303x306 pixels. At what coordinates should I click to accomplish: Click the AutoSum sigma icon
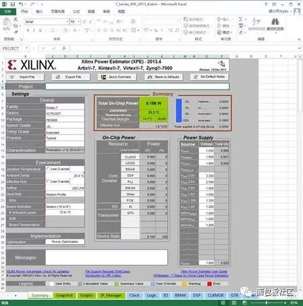tap(240, 20)
